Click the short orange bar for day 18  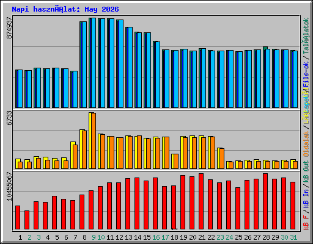tap(176, 162)
